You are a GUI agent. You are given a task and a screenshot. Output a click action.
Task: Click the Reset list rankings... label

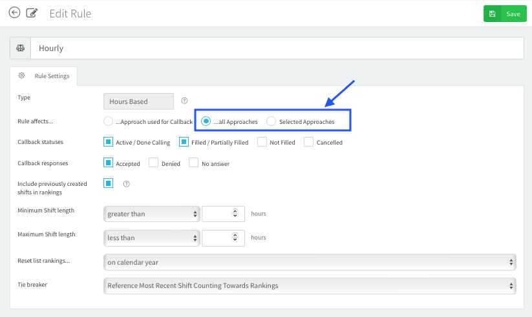tap(44, 261)
